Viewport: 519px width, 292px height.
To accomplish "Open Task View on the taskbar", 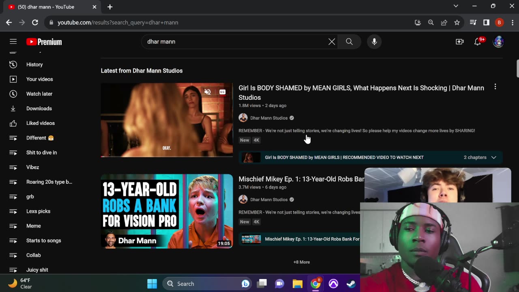I will pos(262,283).
